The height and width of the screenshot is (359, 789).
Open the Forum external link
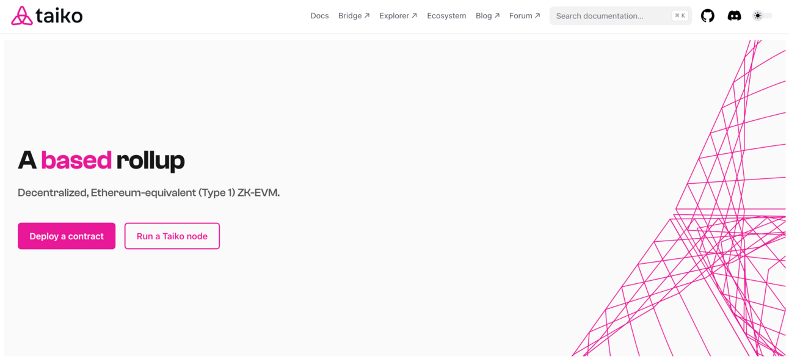[525, 16]
